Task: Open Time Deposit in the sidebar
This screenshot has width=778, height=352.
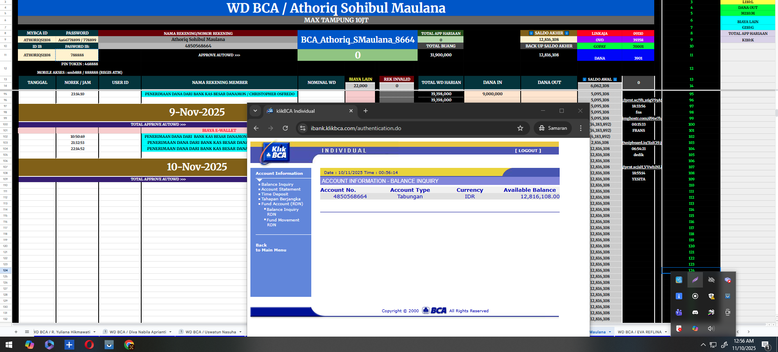Action: point(275,194)
